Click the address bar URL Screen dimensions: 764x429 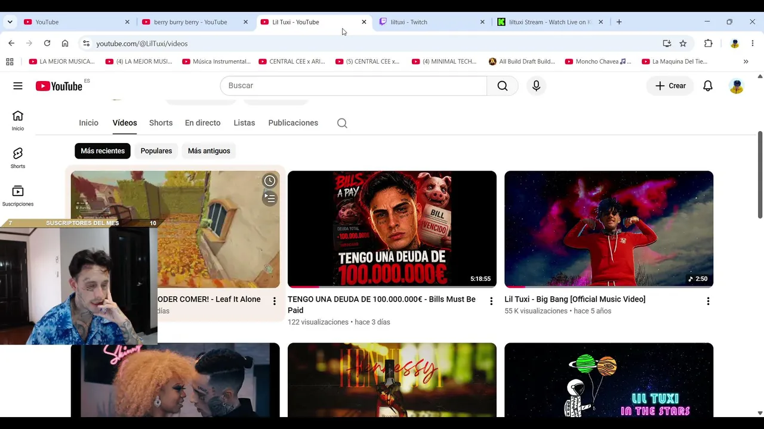(142, 43)
